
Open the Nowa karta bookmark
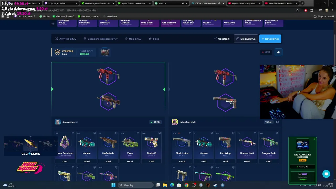(110, 16)
